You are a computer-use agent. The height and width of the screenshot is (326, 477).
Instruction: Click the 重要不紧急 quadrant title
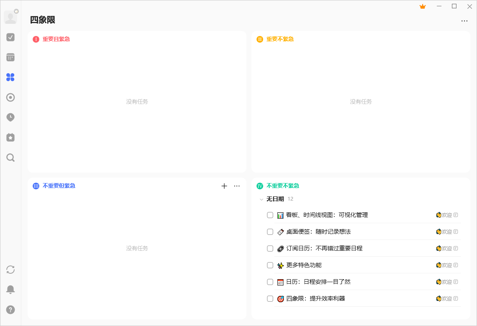click(280, 39)
